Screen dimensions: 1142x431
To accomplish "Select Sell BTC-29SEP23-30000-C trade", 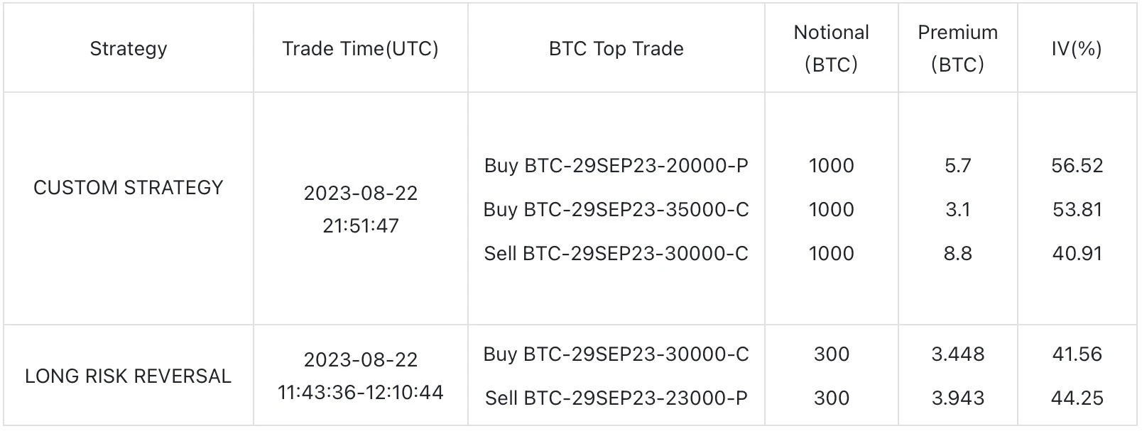I will click(x=616, y=253).
